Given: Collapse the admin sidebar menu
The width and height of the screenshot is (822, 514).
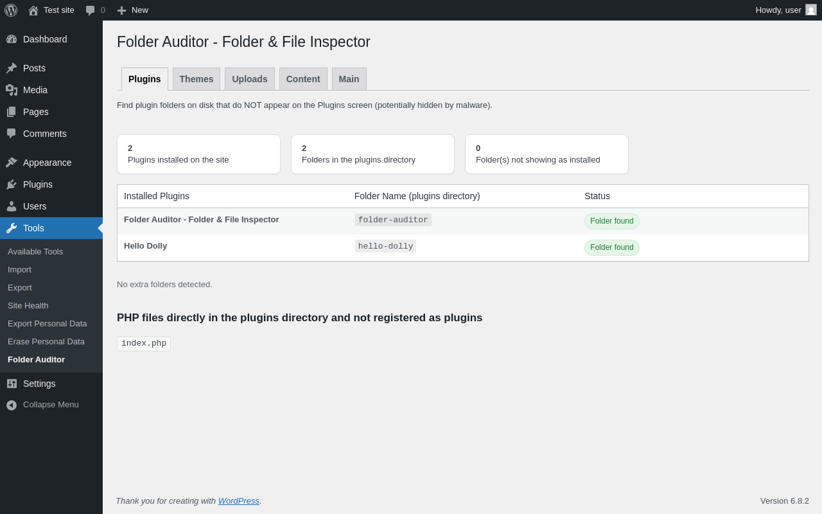Looking at the screenshot, I should [x=42, y=405].
